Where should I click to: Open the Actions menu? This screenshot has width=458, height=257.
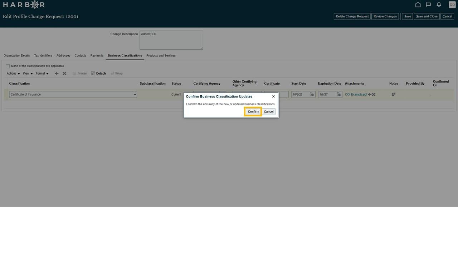[13, 74]
